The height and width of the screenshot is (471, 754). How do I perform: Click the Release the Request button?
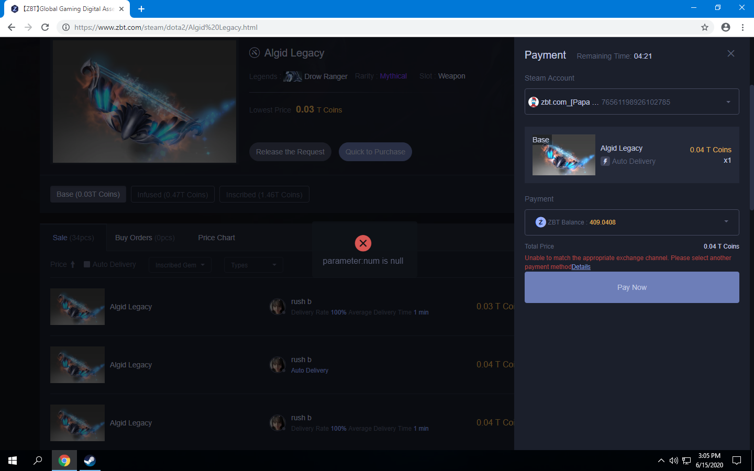pyautogui.click(x=290, y=152)
